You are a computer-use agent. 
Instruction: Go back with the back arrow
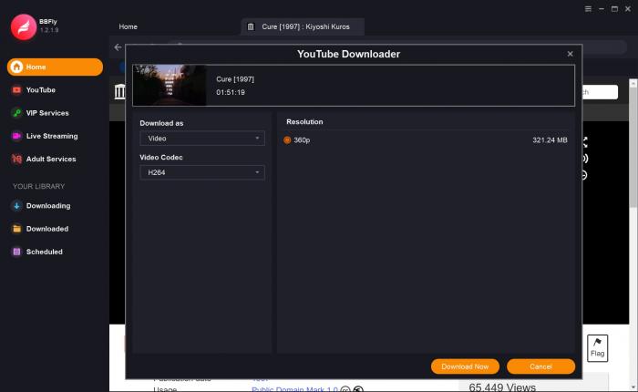[x=118, y=47]
